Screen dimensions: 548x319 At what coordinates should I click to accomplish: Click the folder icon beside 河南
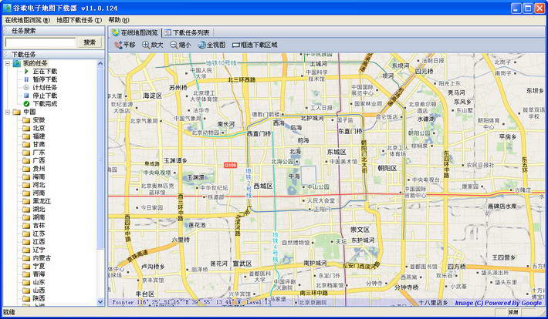click(x=26, y=193)
